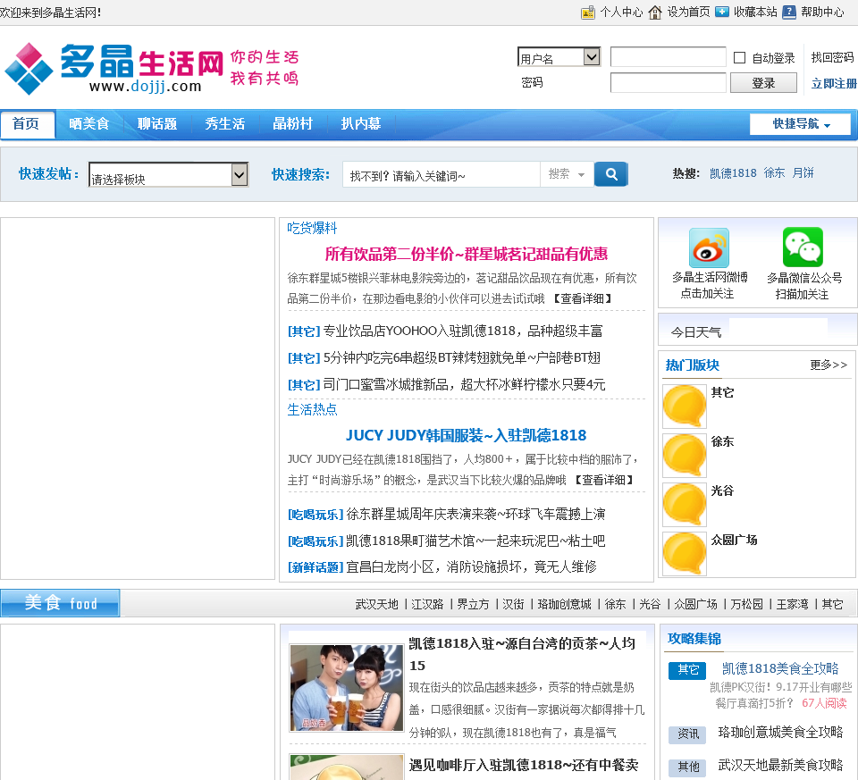Toggle the 自动登录 checkbox
The height and width of the screenshot is (780, 858).
coord(739,57)
